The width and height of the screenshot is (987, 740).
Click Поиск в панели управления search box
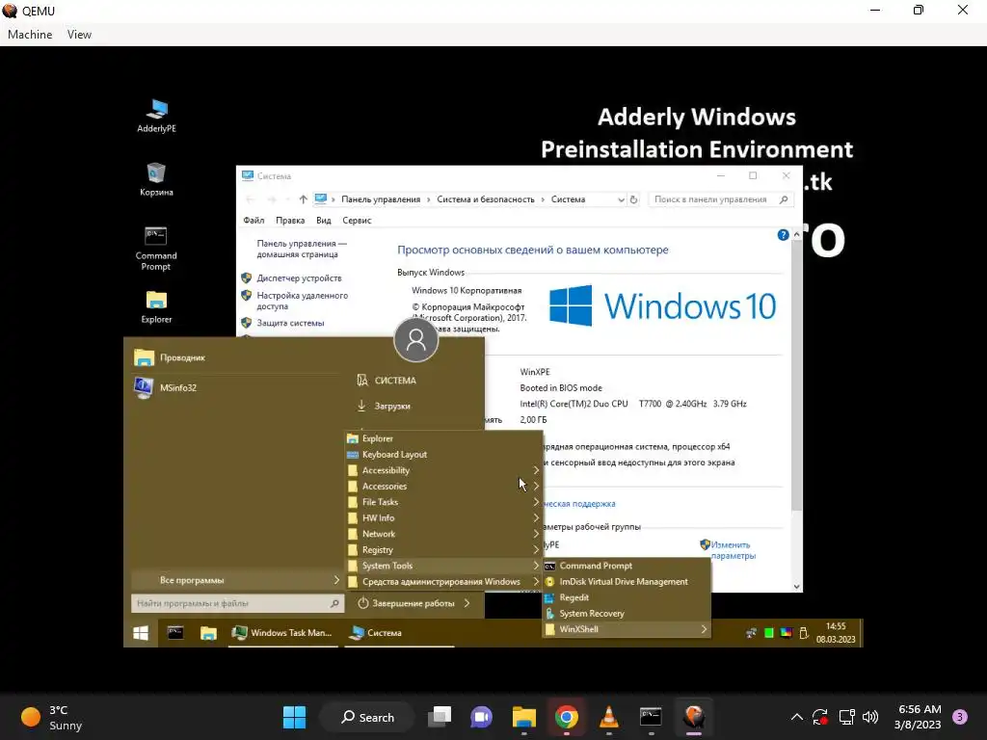tap(720, 199)
